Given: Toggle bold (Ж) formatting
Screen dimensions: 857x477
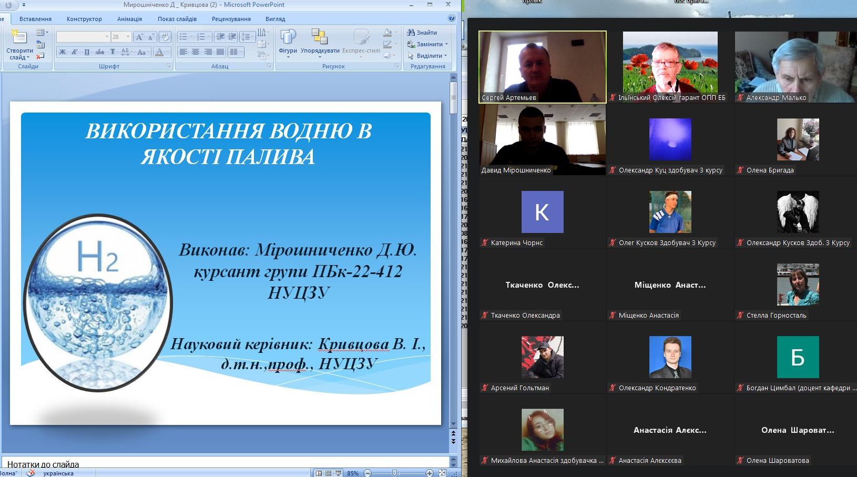Looking at the screenshot, I should click(x=63, y=52).
